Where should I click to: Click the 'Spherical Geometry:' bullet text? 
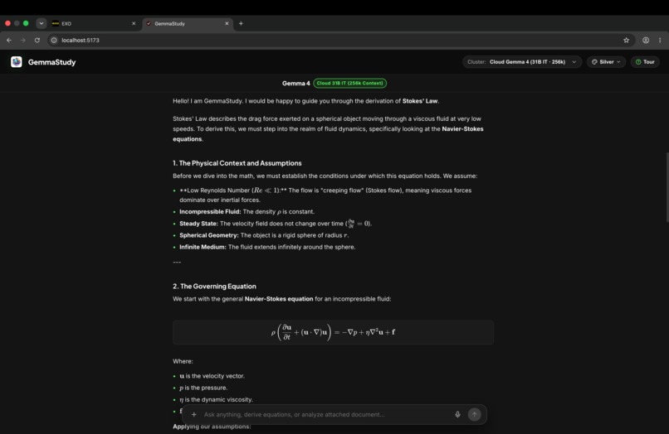pos(208,235)
